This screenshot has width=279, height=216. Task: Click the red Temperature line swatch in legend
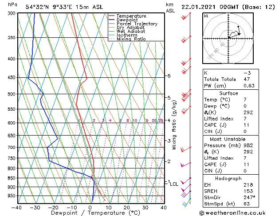click(111, 16)
